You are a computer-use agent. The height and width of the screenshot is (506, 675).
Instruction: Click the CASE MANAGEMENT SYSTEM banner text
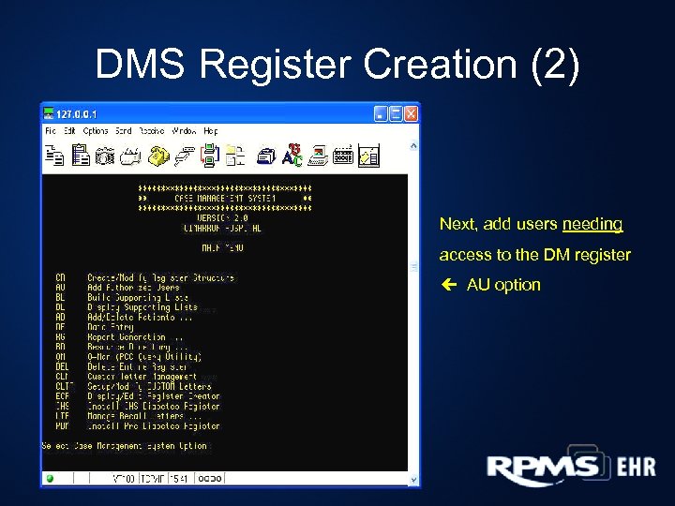[x=225, y=199]
